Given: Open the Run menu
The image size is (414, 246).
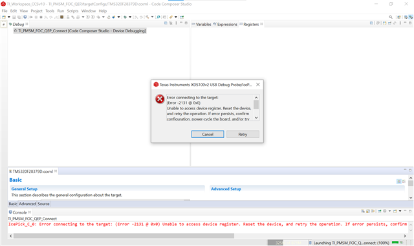Looking at the screenshot, I should click(x=60, y=11).
